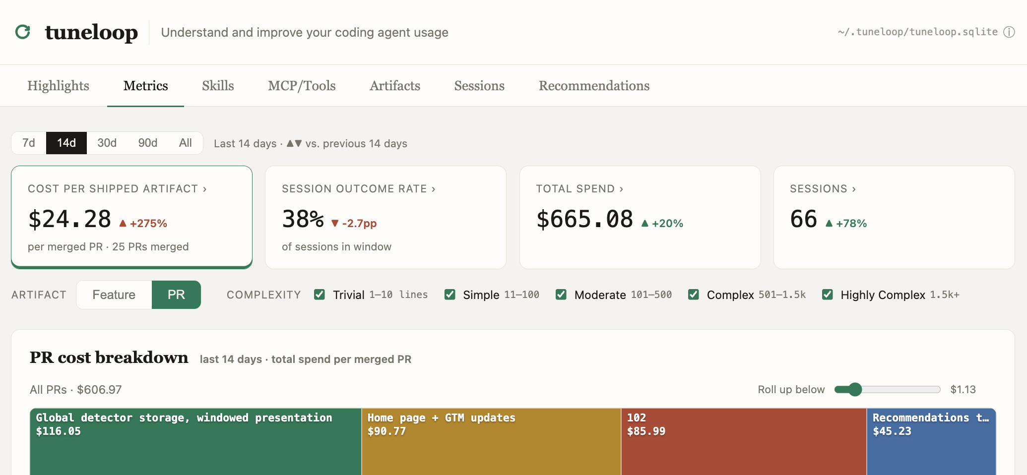Switch to the Skills tab
The width and height of the screenshot is (1027, 475).
pyautogui.click(x=218, y=86)
